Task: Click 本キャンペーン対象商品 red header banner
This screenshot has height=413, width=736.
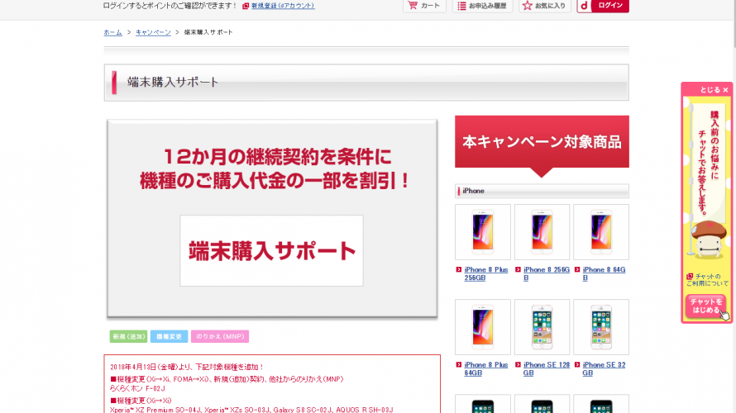Action: [542, 142]
